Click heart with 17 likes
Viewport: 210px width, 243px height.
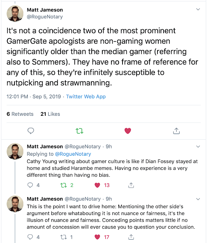pos(97,237)
